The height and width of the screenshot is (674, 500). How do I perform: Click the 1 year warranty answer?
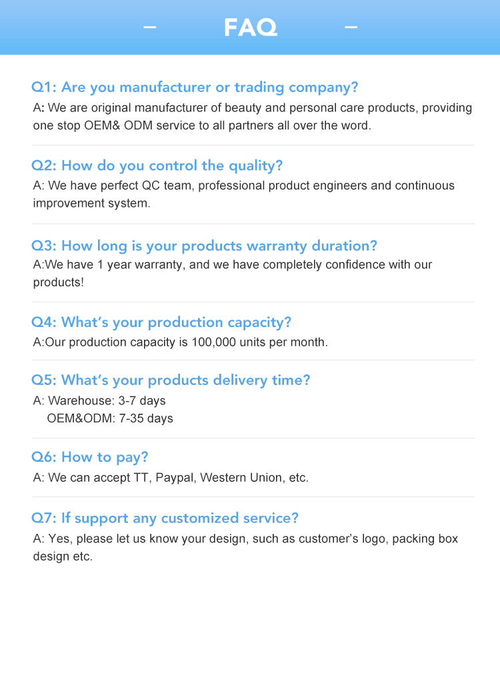(x=232, y=273)
